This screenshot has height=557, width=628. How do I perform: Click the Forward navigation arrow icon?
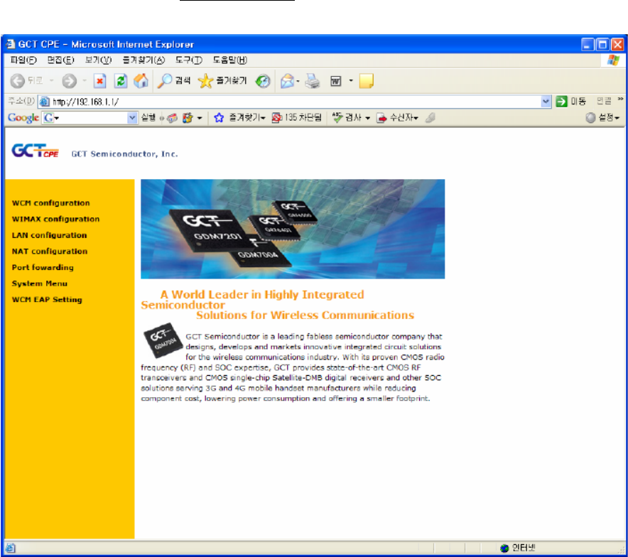(x=70, y=81)
